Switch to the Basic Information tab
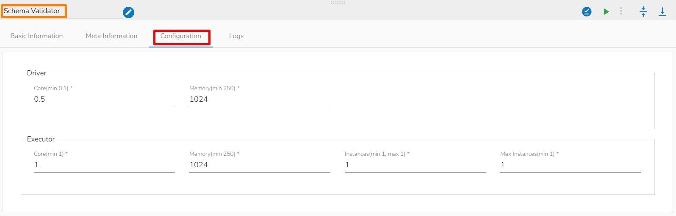This screenshot has height=216, width=676. pos(36,36)
